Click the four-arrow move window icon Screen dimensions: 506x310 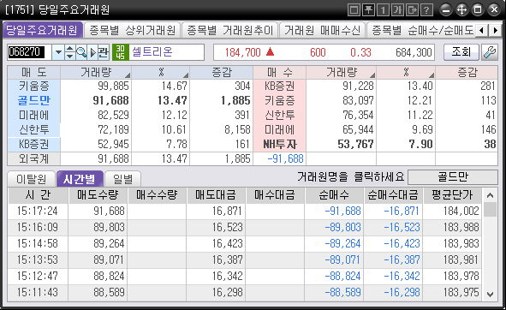tap(461, 9)
